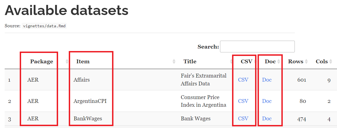Click sort arrows beside Rows header
This screenshot has height=128, width=337.
click(306, 62)
